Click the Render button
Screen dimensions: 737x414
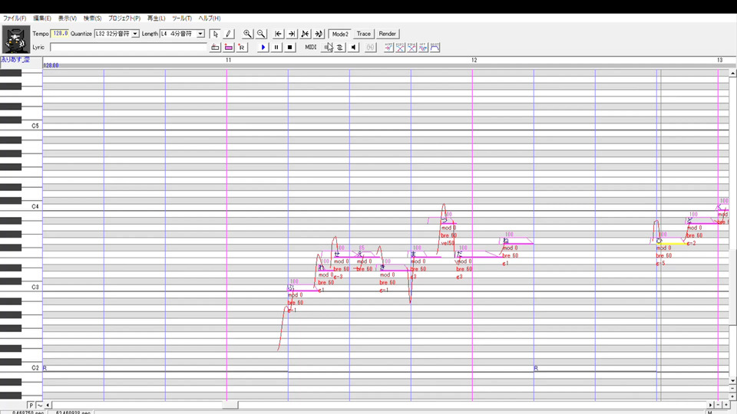click(x=387, y=34)
